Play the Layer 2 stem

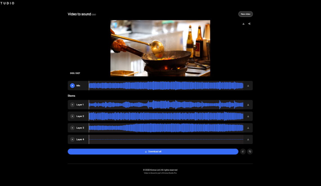click(72, 116)
